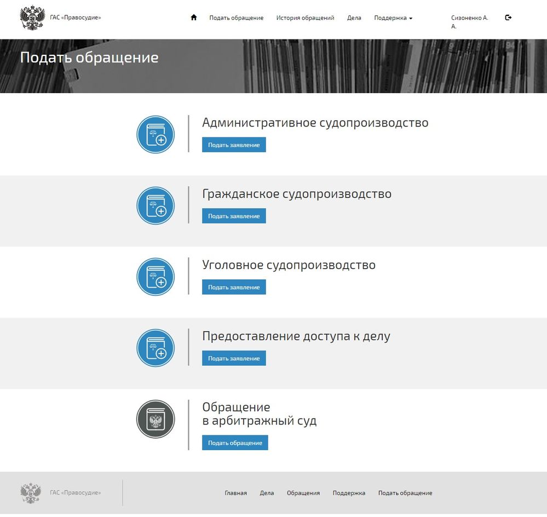
Task: Open История обращений in the top menu
Action: point(305,18)
